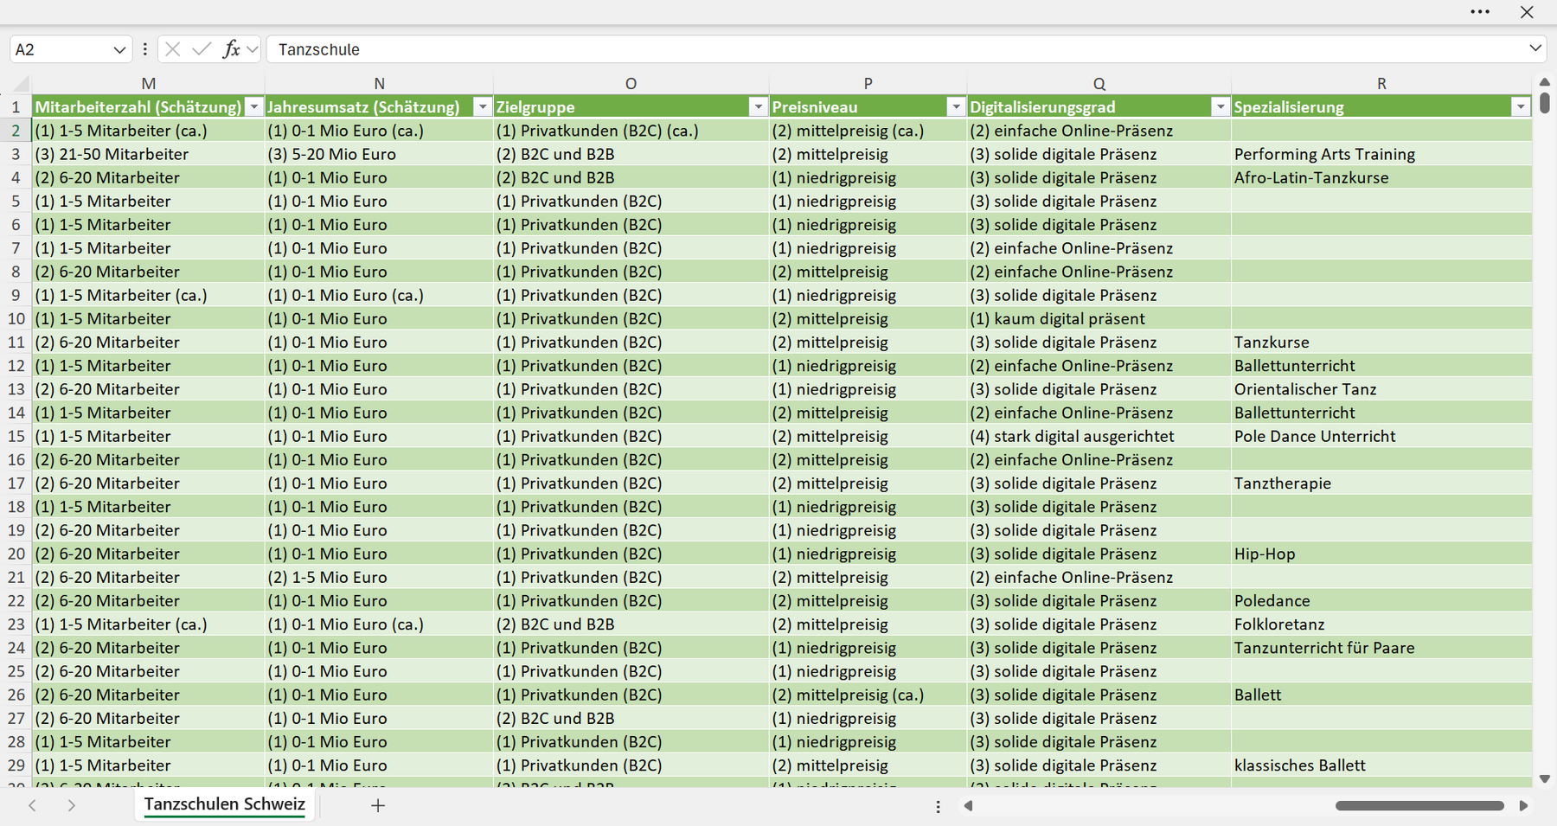Select cell Pole Dance Unterricht
The width and height of the screenshot is (1557, 826).
click(1381, 436)
